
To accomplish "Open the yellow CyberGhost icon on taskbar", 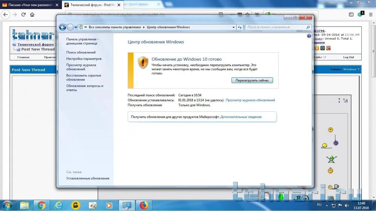I will [x=76, y=205].
